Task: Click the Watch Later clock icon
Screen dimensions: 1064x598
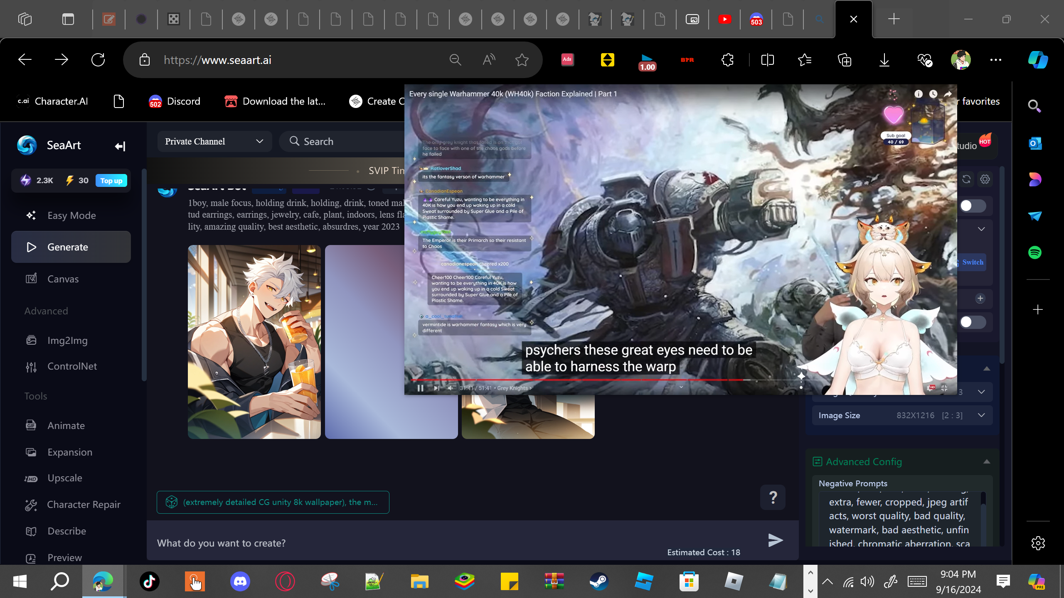Action: click(x=933, y=94)
